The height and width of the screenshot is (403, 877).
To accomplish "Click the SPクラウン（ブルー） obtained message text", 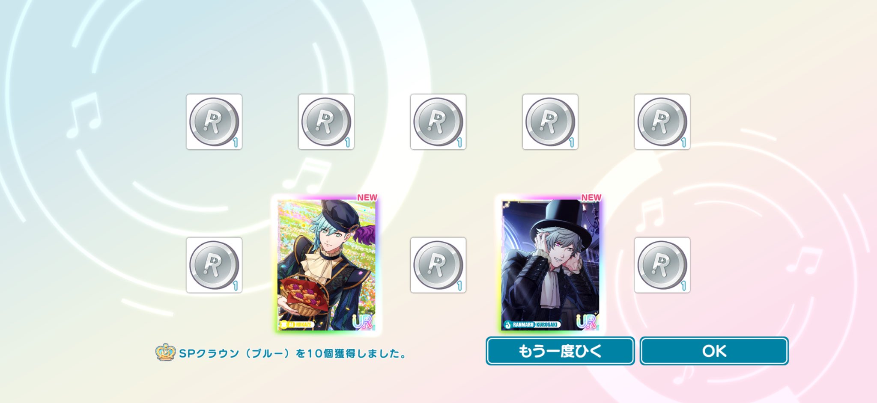I will point(292,353).
